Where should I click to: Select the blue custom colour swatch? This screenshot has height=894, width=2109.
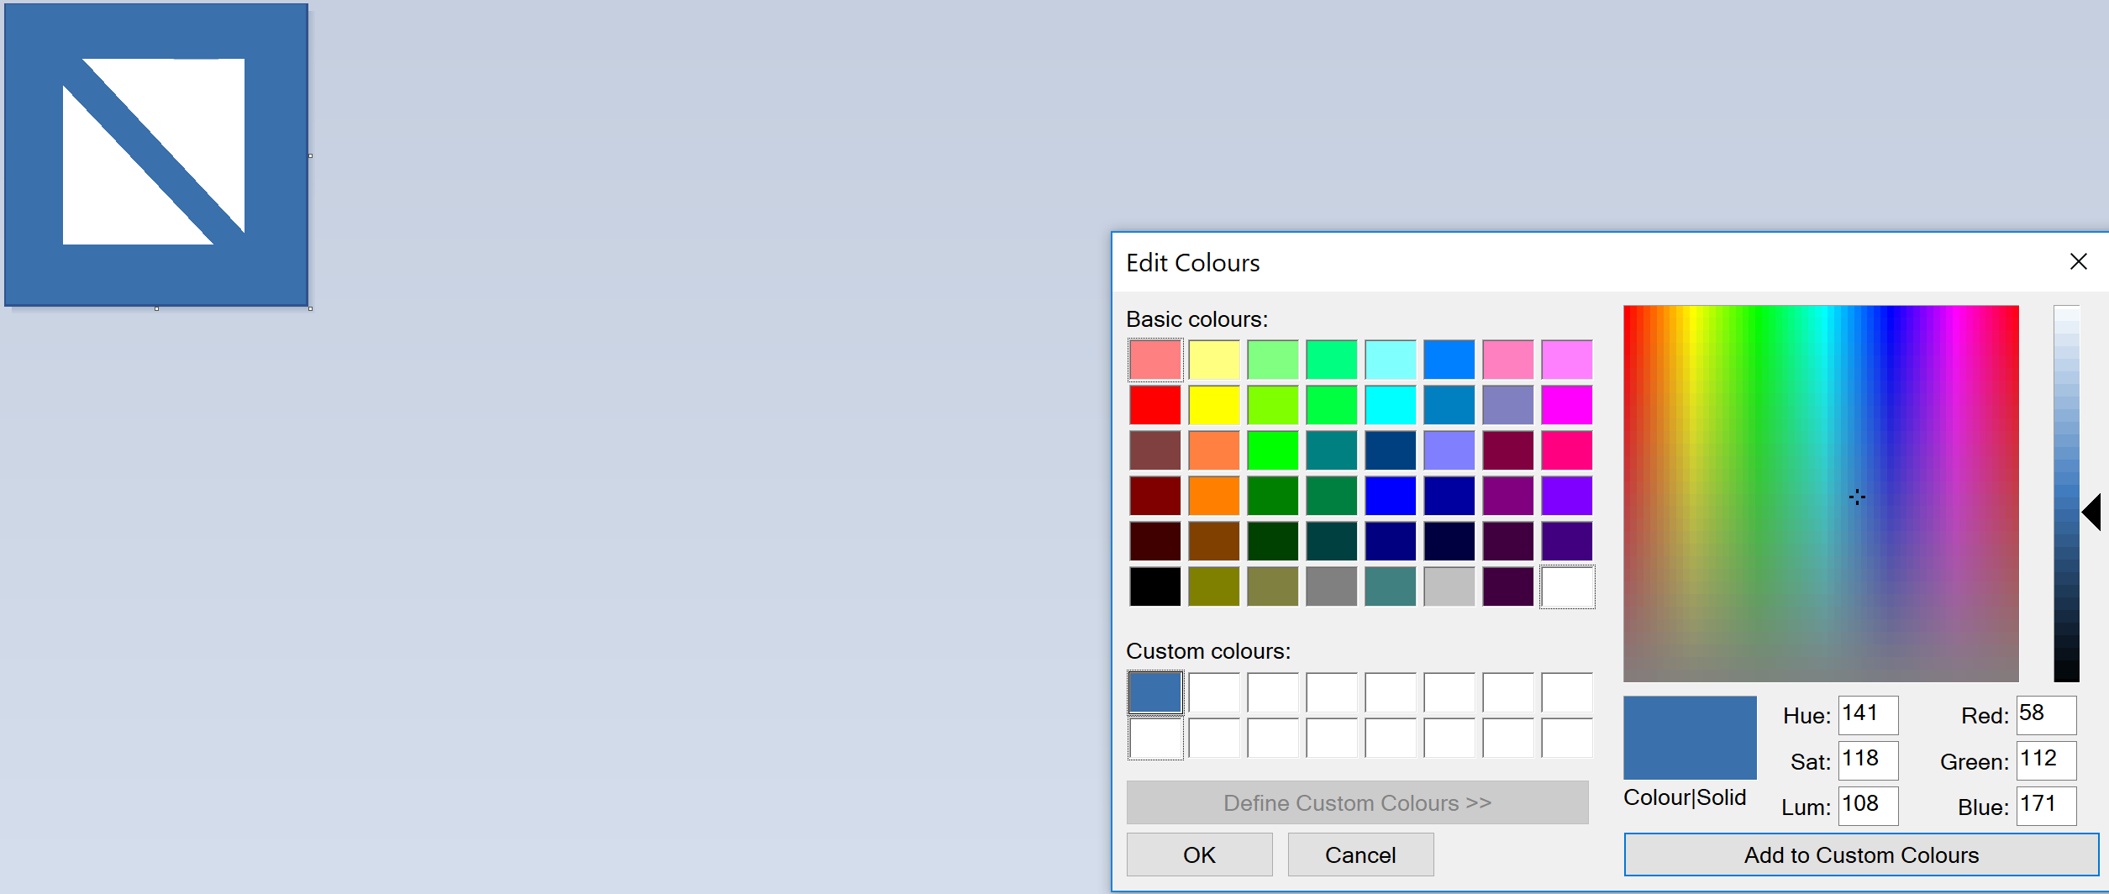pyautogui.click(x=1154, y=692)
